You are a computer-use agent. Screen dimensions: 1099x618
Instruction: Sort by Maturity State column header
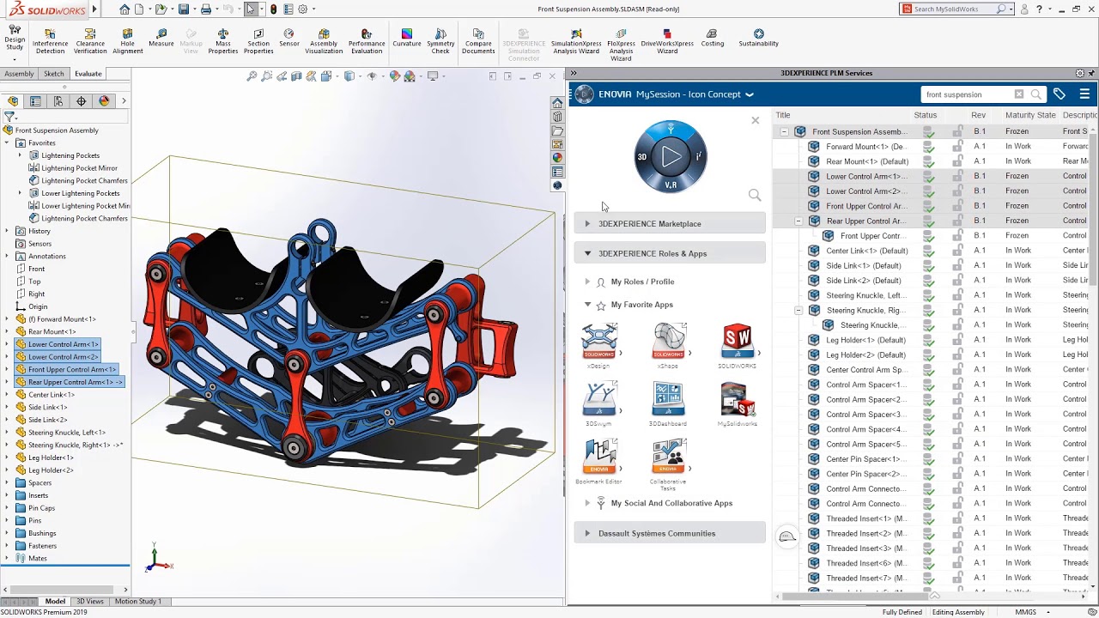click(x=1030, y=115)
